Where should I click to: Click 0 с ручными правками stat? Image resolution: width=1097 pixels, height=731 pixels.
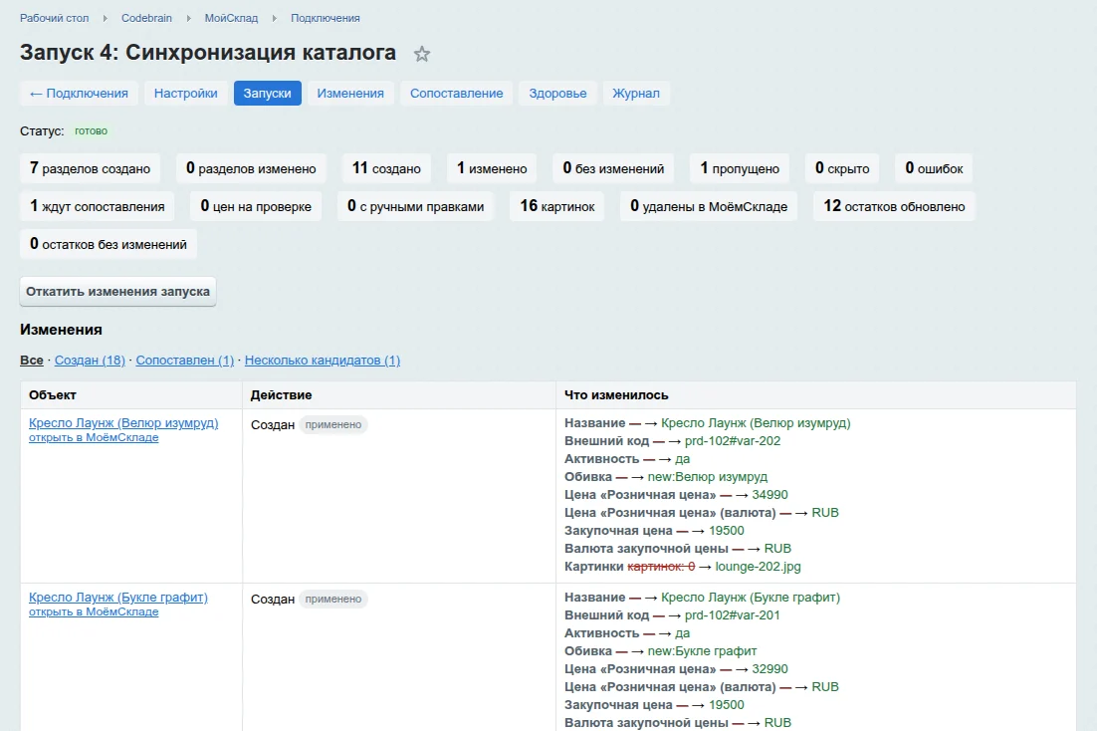pyautogui.click(x=415, y=206)
